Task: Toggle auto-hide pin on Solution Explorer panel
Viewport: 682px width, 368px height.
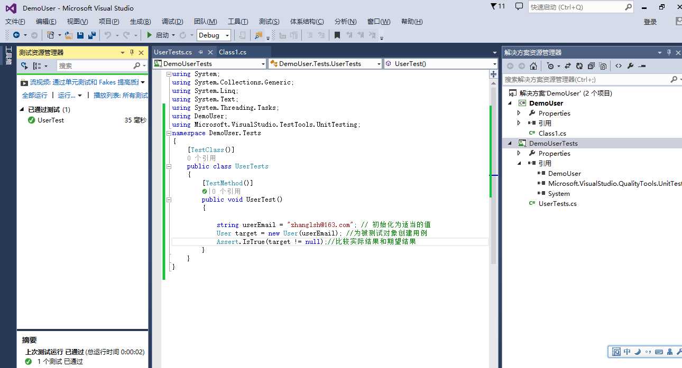Action: coord(669,52)
